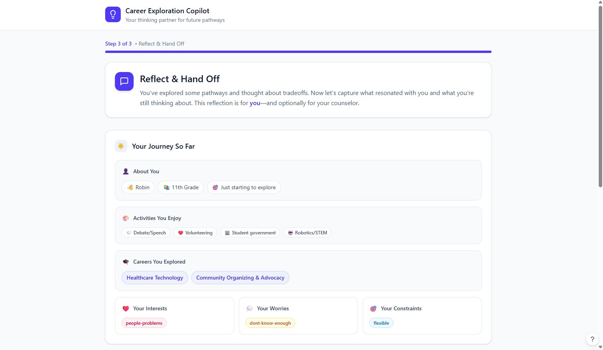Click the About You label
Viewport: 603px width, 350px height.
(146, 171)
